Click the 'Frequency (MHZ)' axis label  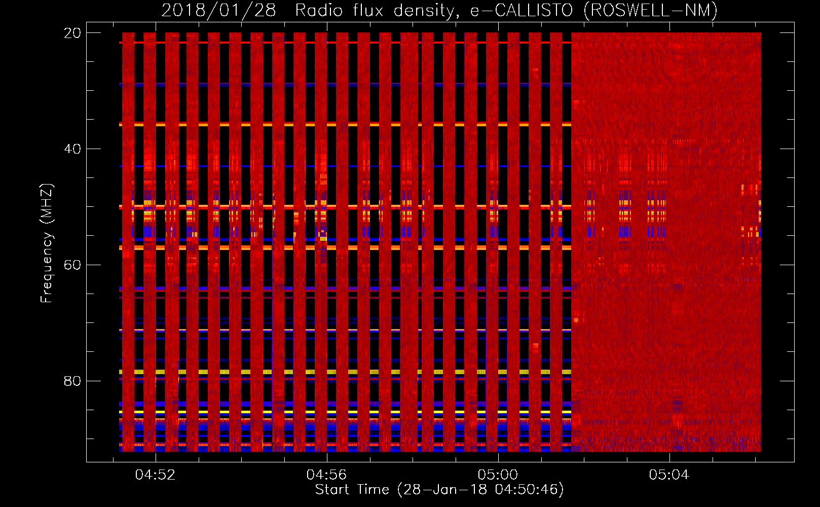coord(47,243)
